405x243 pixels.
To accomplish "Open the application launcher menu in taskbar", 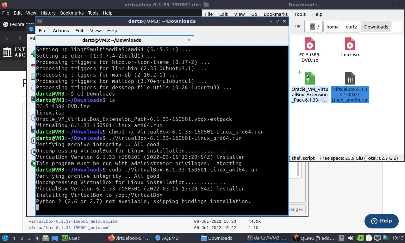I will (x=5, y=238).
